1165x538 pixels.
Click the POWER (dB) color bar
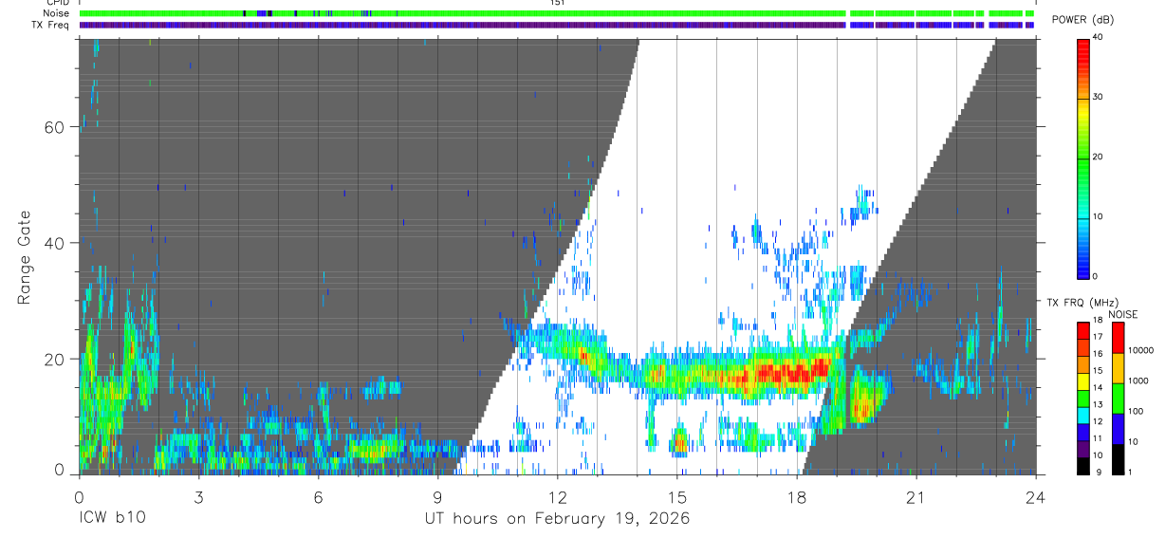coord(1082,158)
